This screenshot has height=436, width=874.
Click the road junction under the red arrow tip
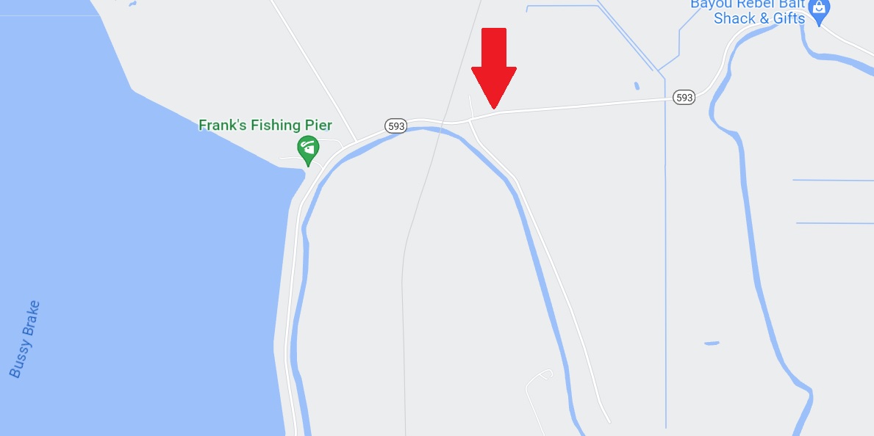click(472, 119)
